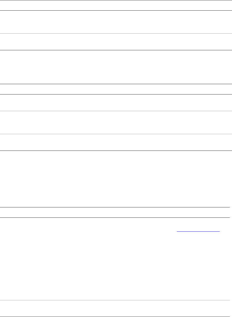Select the first body row of top table

pos(116,22)
